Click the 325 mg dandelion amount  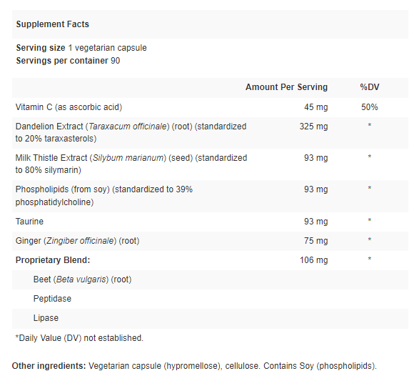tap(313, 127)
